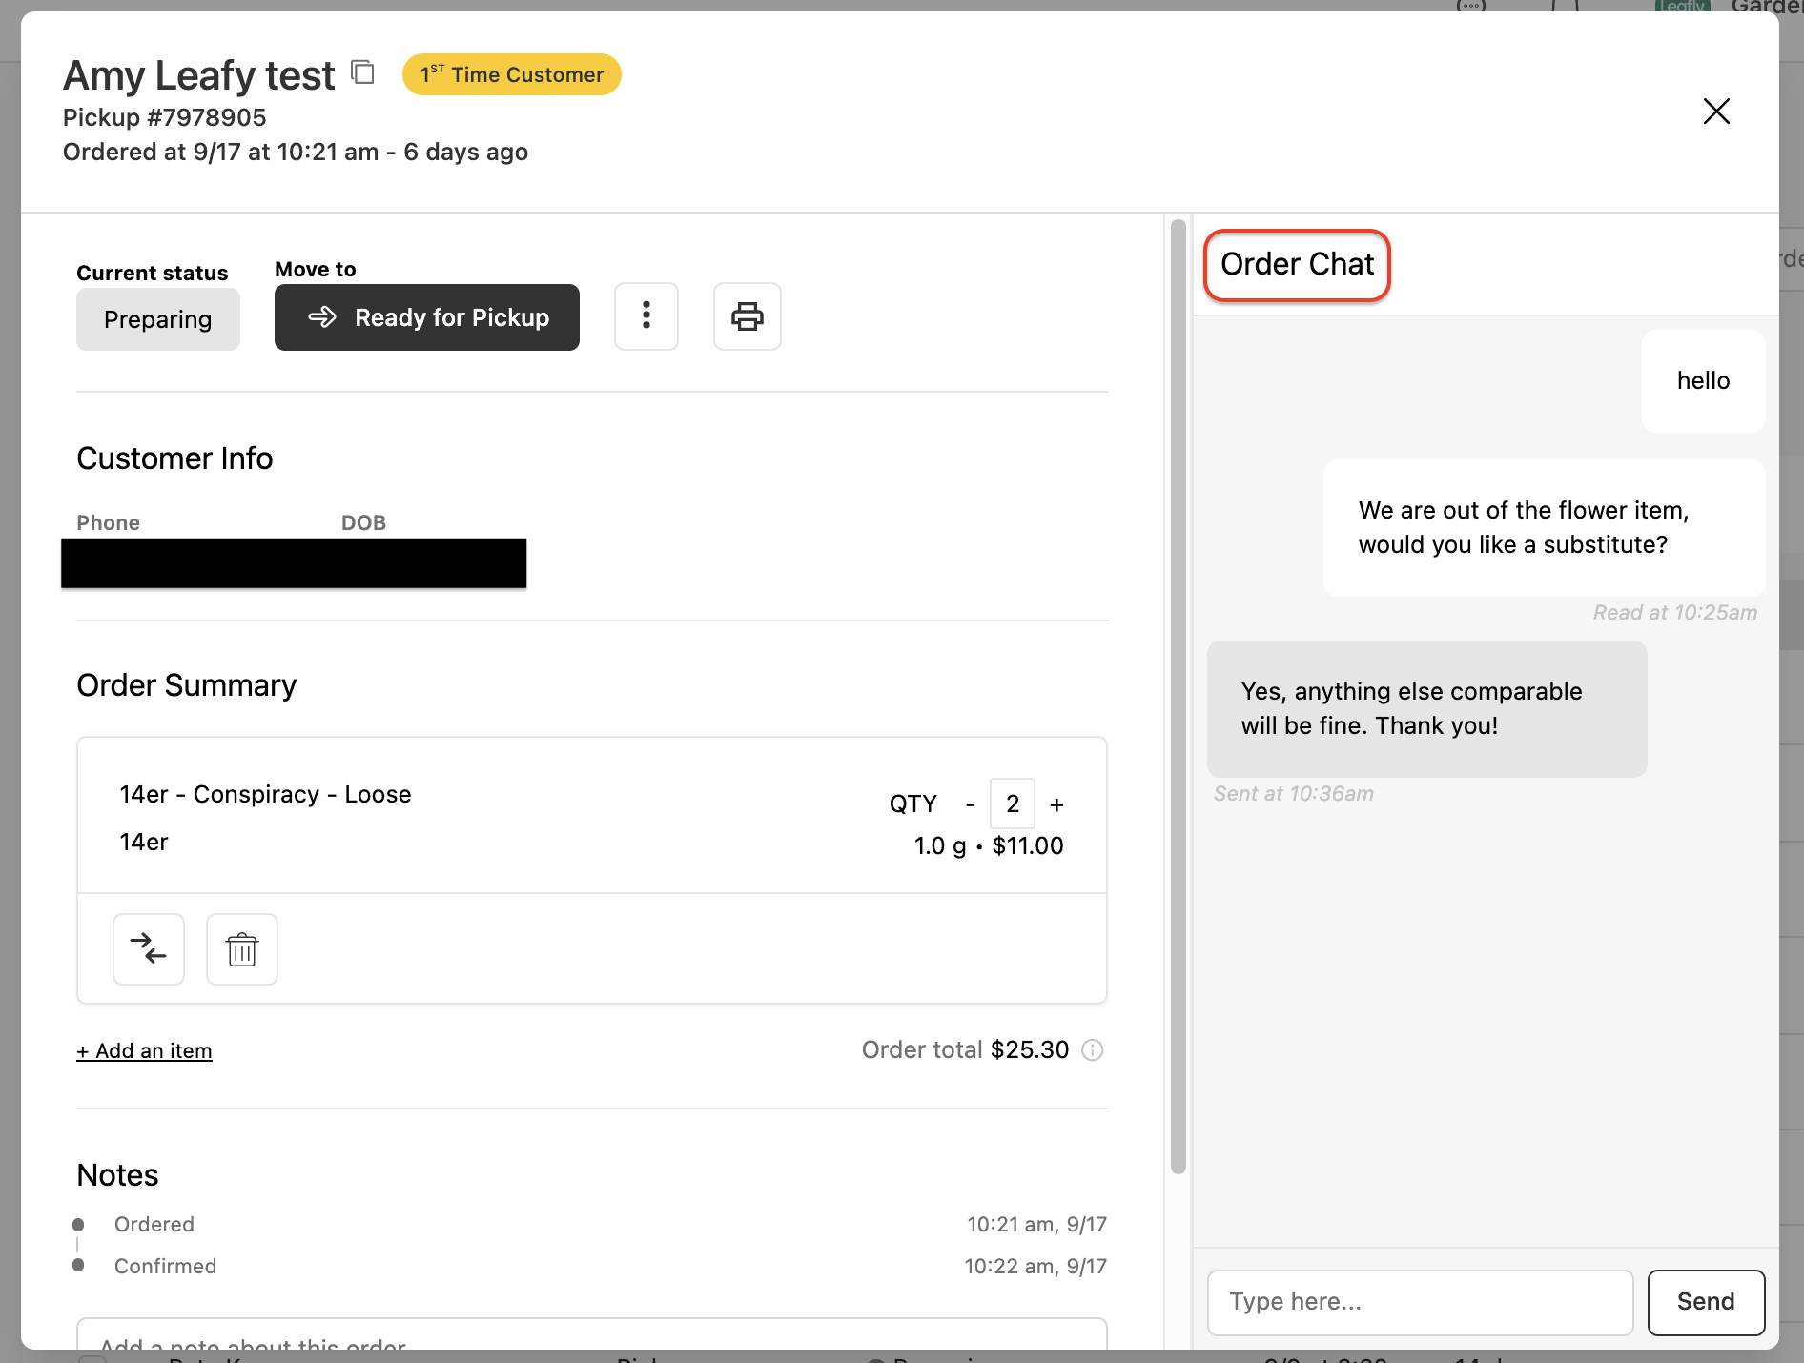Click the 1st Time Customer badge
Screen dimensions: 1804x1363
(x=512, y=74)
